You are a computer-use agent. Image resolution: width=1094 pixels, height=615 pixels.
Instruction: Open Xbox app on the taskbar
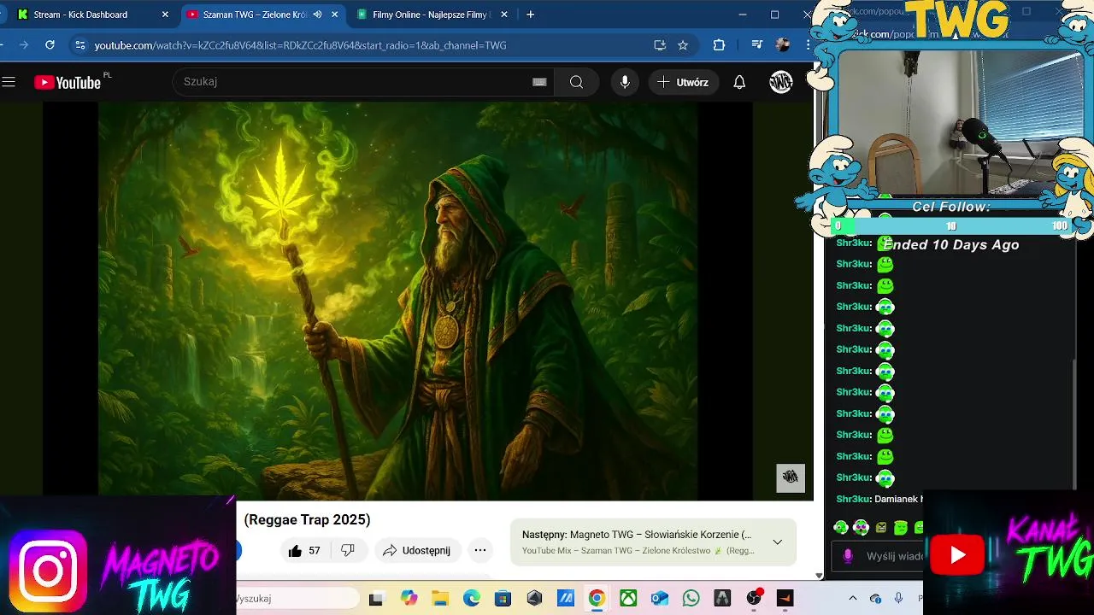point(628,599)
